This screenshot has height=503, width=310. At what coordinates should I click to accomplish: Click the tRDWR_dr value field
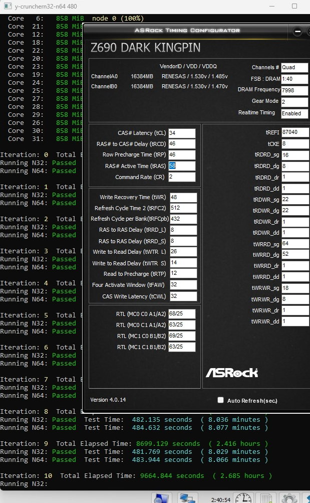point(295,222)
